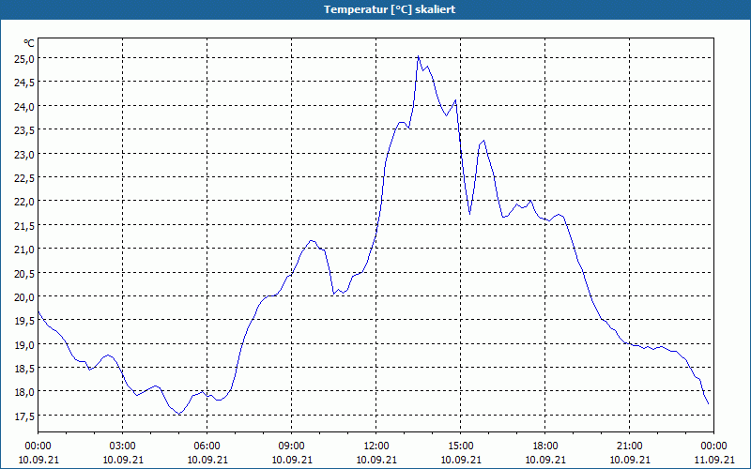
Task: Click the 10.09.21 date under 15:00
Action: [461, 460]
